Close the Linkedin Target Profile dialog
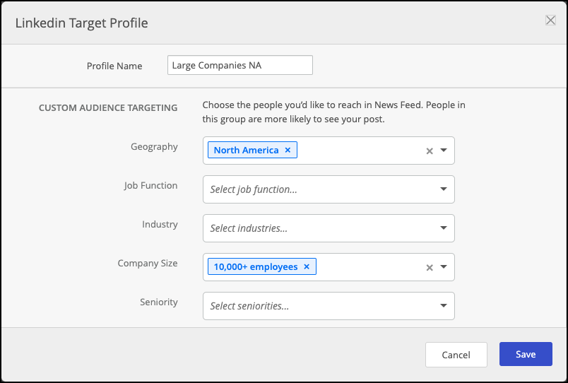This screenshot has height=383, width=568. coord(550,20)
